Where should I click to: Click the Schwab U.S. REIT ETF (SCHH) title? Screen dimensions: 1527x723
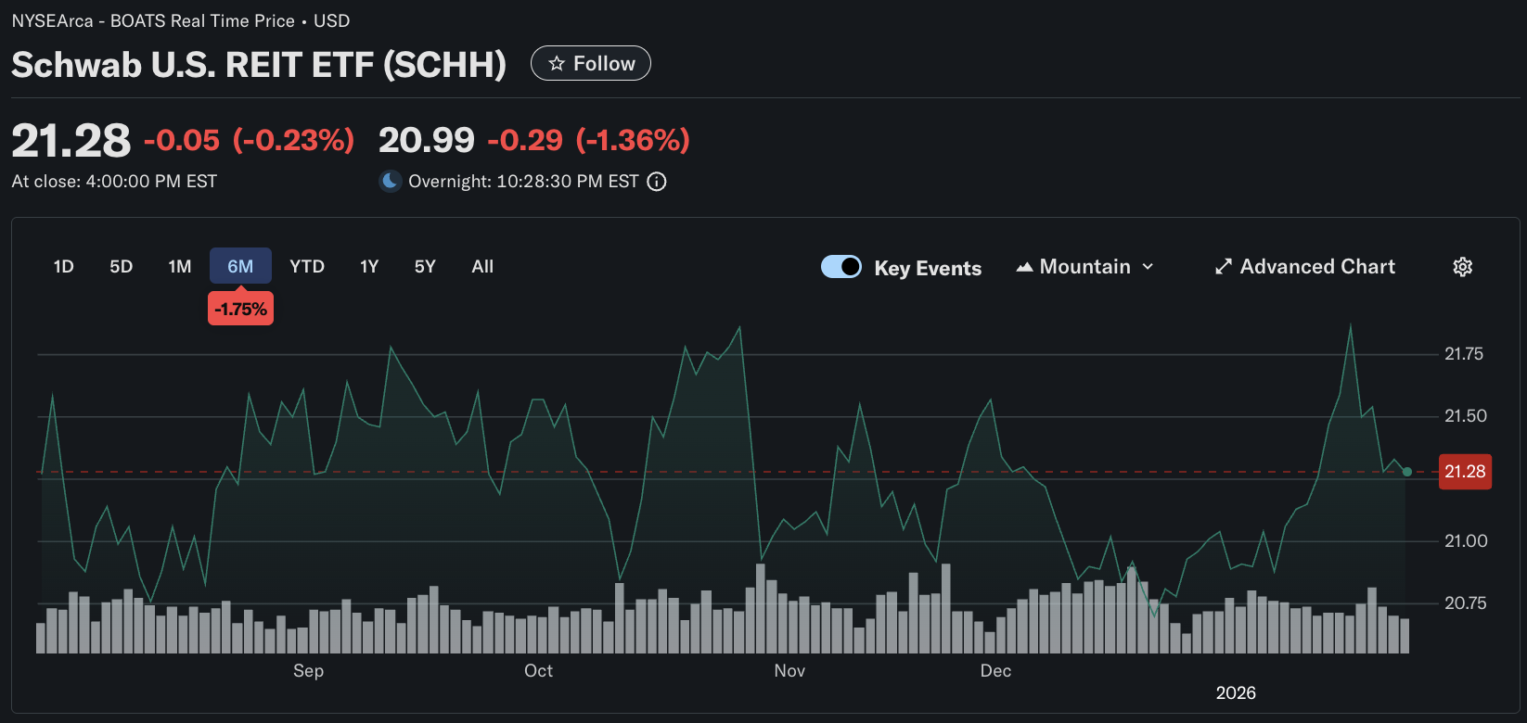[259, 65]
